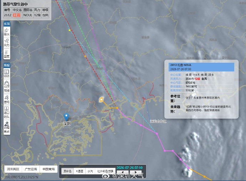Screen dimensions: 246x181
Task: Open the 港口码头 harbor icon
Action: [6, 112]
